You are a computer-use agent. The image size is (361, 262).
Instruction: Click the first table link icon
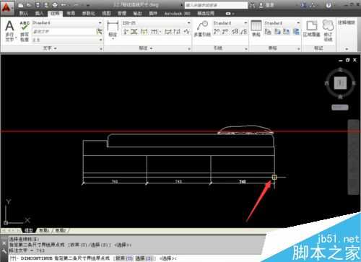pyautogui.click(x=268, y=32)
